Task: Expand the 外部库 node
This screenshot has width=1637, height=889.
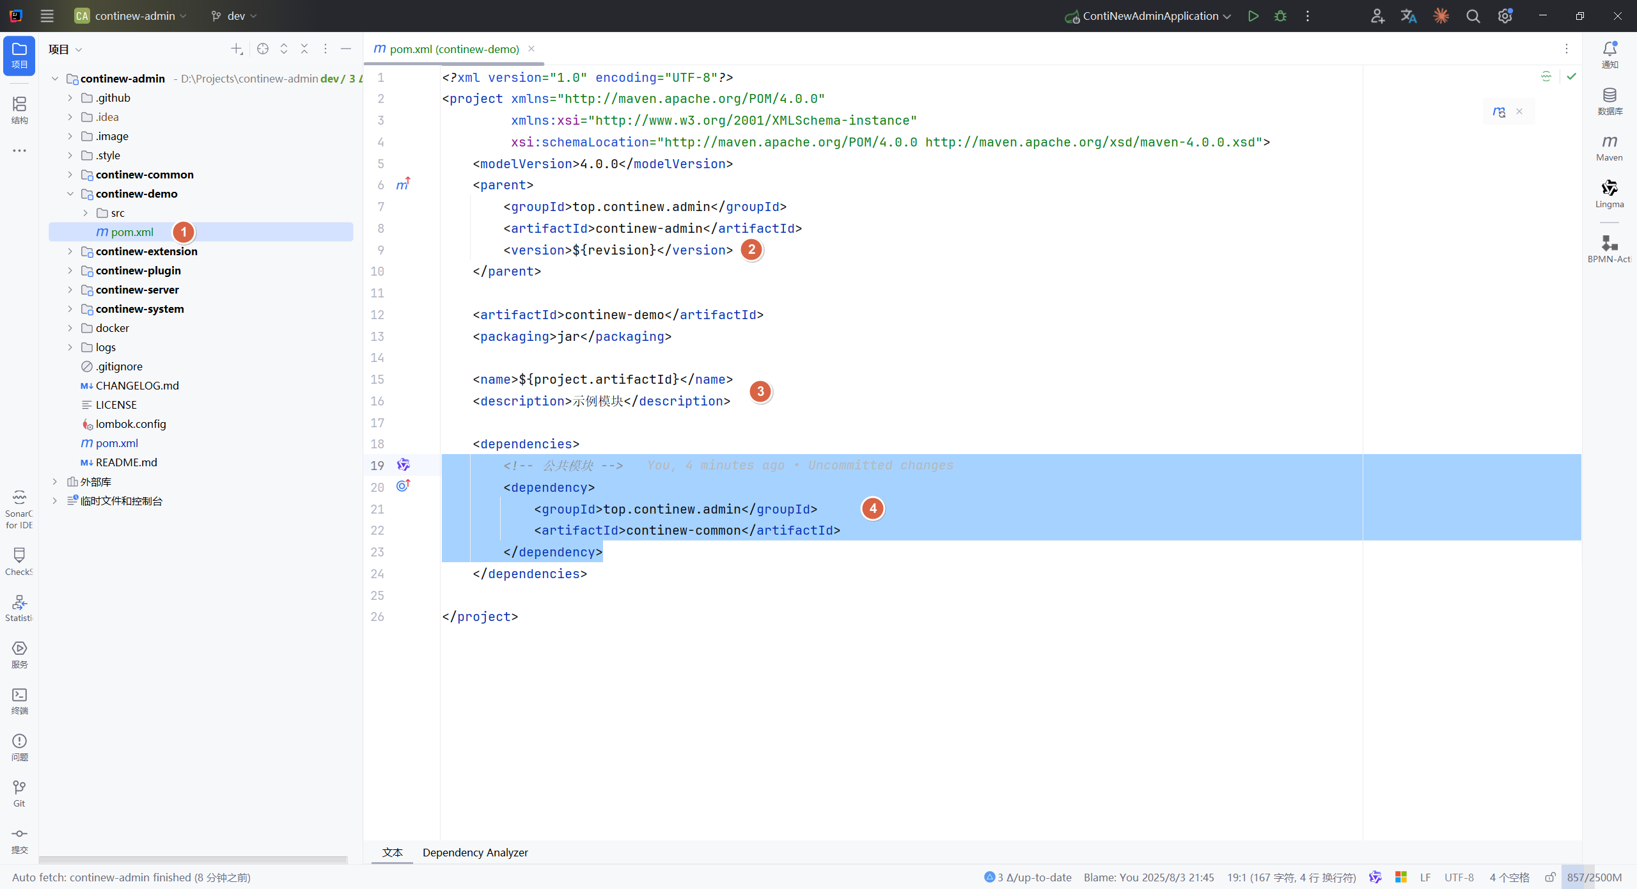Action: 55,482
